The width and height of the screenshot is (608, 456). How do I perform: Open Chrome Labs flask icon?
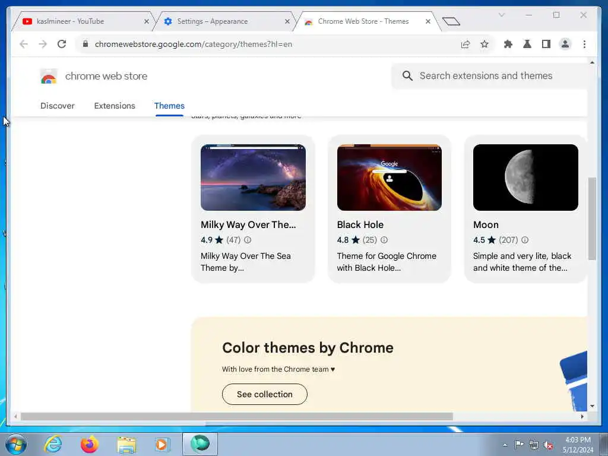coord(527,44)
